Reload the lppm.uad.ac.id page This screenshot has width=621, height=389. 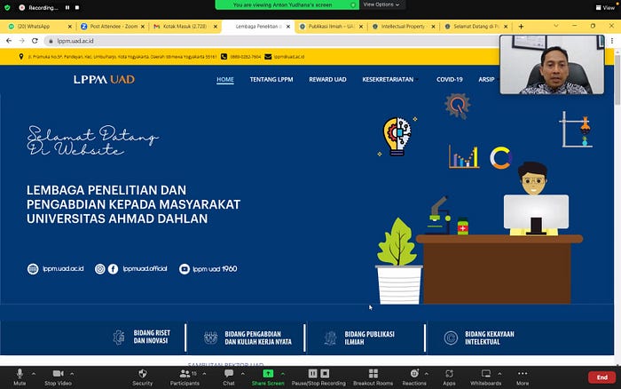point(35,41)
